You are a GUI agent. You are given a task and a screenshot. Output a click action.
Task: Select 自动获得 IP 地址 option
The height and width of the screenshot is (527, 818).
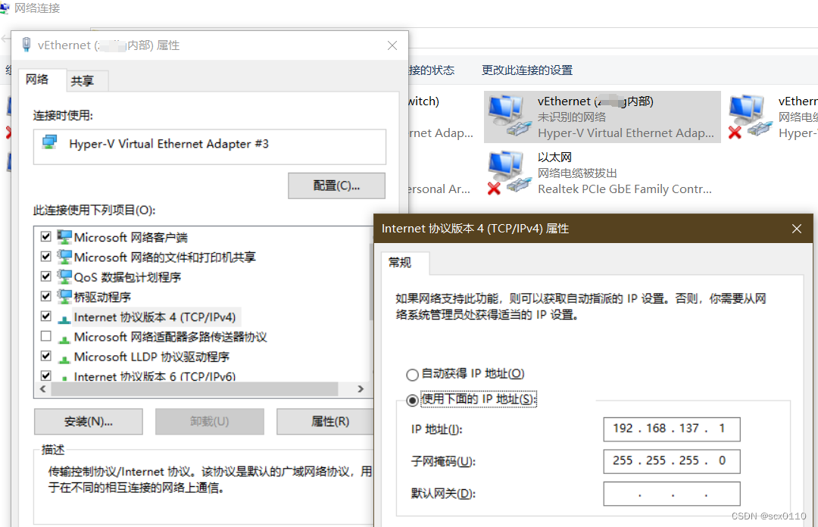tap(412, 373)
